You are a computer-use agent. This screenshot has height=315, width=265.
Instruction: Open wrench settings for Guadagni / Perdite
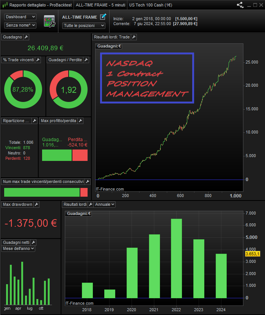click(86, 60)
